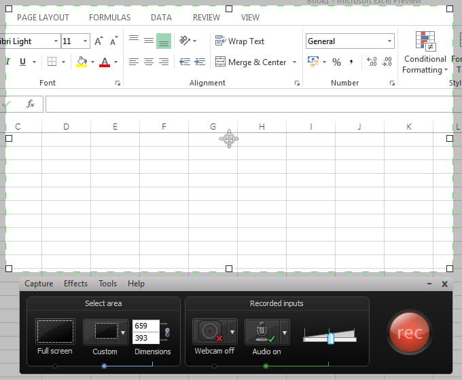Viewport: 462px width, 380px height.
Task: Open the Custom area dropdown arrow
Action: pos(123,332)
